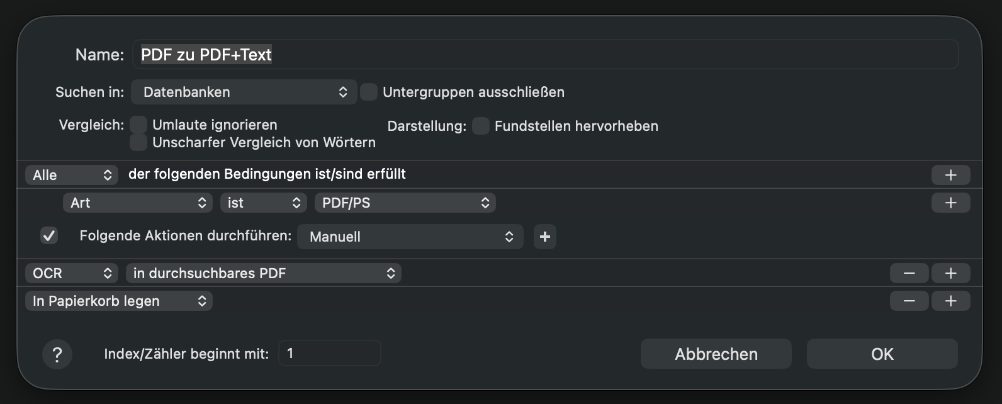Enable Untergruppen ausschließen checkbox
Viewport: 1002px width, 404px height.
coord(369,92)
